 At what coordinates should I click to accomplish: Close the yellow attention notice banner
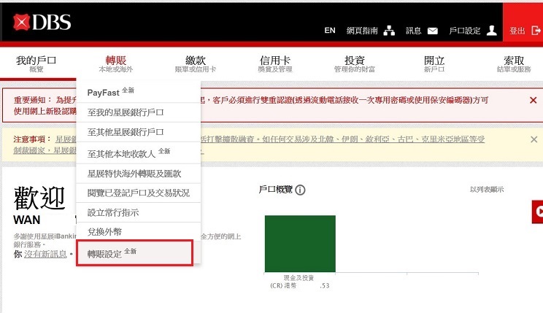pos(534,139)
